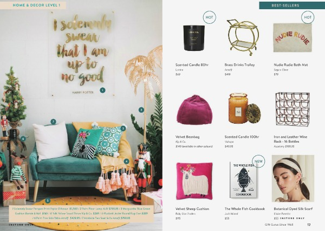Click the HOT badge on Nudie Rudie Bath Mat
The height and width of the screenshot is (231, 325).
[308, 17]
